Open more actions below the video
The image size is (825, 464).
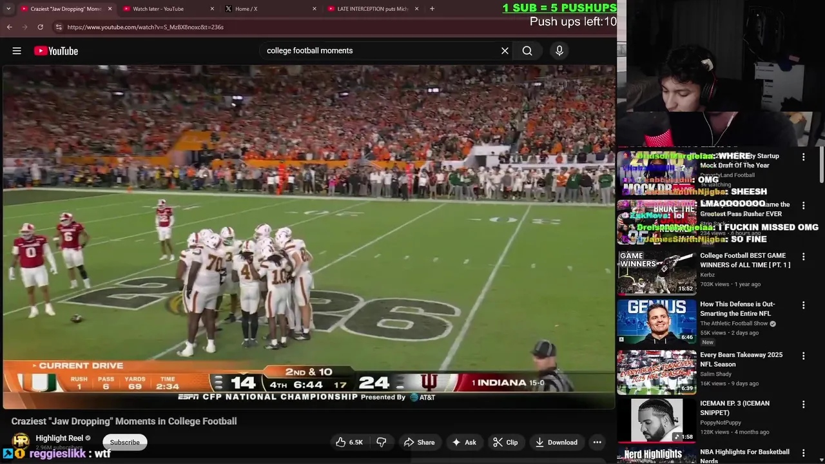point(597,442)
